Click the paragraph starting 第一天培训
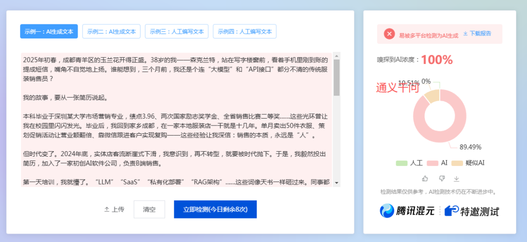The height and width of the screenshot is (242, 527). (x=176, y=182)
